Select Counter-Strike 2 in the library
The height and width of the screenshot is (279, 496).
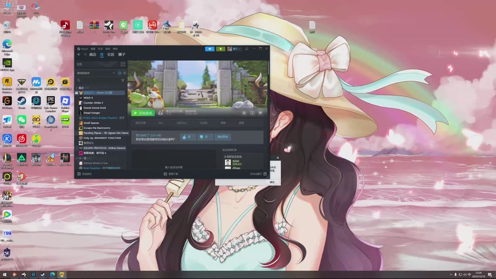click(93, 103)
